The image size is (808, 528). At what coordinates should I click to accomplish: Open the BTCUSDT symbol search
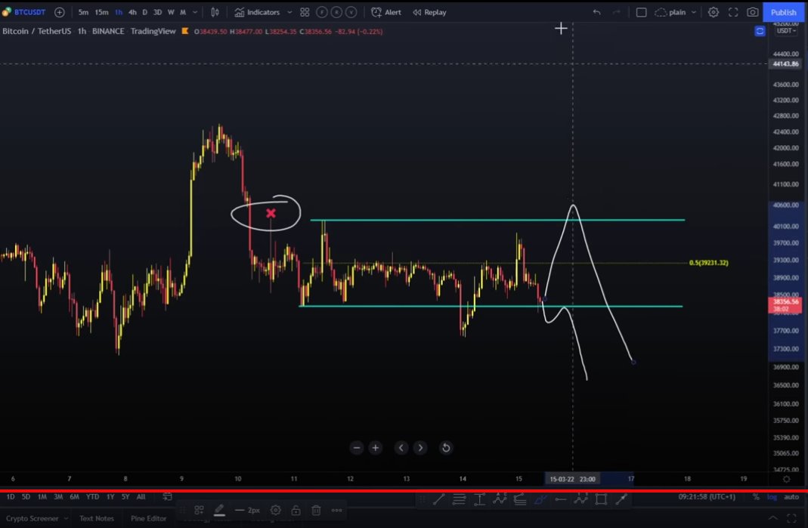(29, 12)
